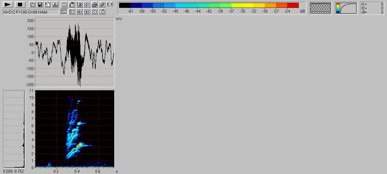The width and height of the screenshot is (387, 174).
Task: Toggle the vertical columns layout button
Action: 64,12
